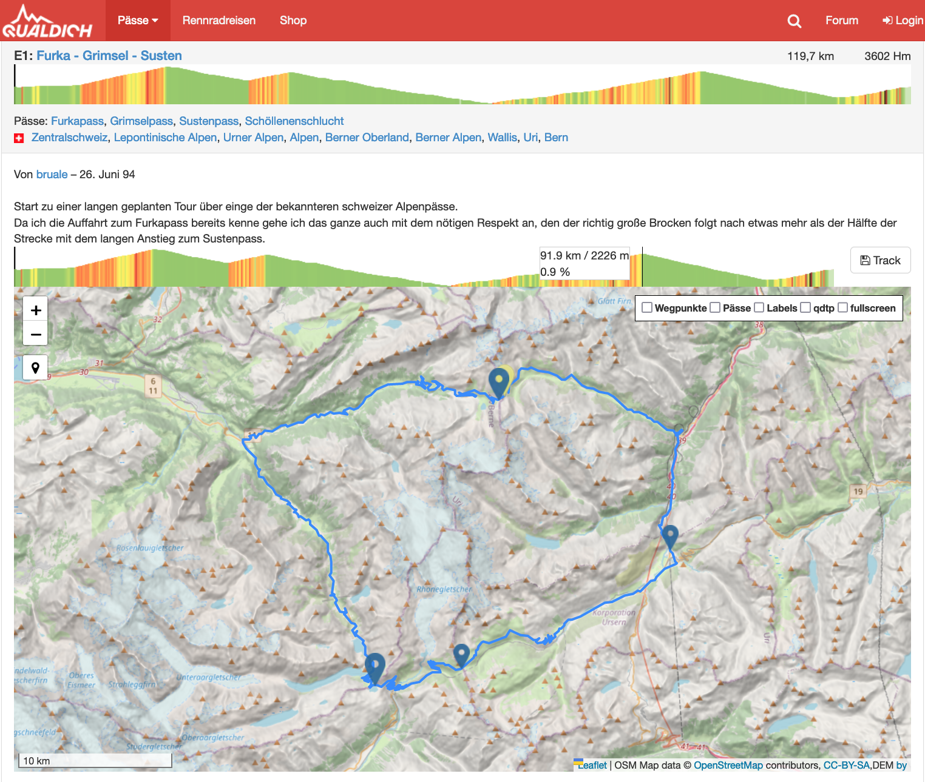Click the map location marker button
This screenshot has height=782, width=925.
point(36,368)
